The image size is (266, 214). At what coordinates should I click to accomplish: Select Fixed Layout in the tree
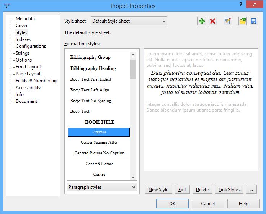[x=28, y=67]
